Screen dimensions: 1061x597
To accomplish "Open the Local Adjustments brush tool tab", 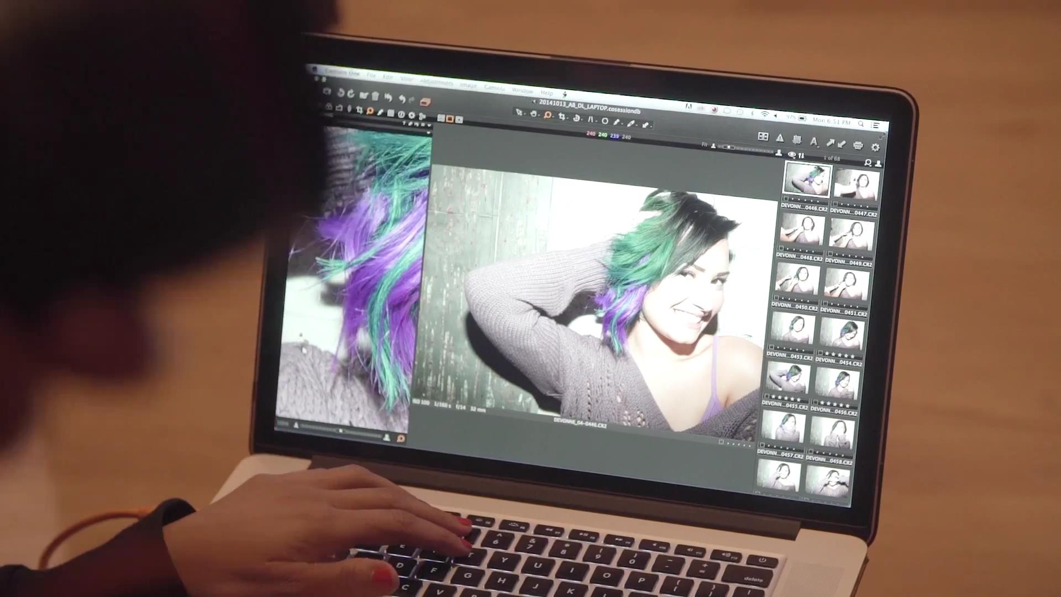I will coord(380,112).
